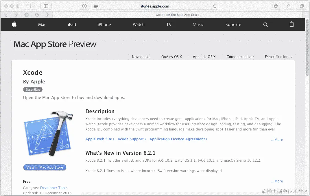This screenshot has height=196, width=310.
Task: Click round gear-like favorites bar icon
Action: click(27, 15)
